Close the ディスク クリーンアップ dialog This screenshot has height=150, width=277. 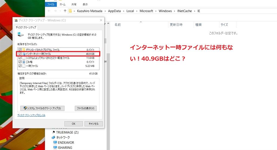[101, 20]
